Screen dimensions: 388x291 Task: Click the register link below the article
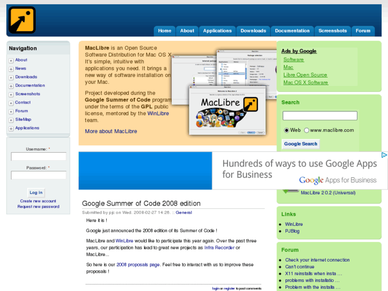point(229,288)
